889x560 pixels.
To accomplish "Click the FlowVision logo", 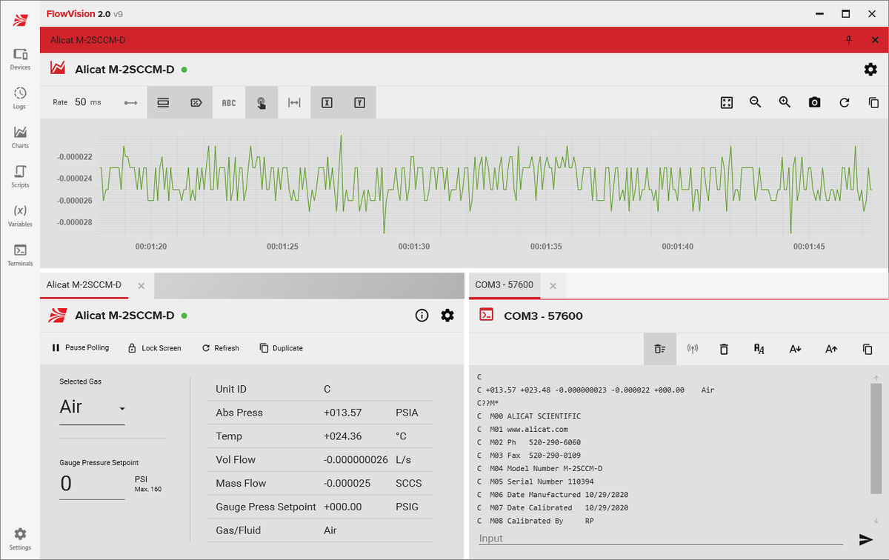I will click(x=20, y=20).
